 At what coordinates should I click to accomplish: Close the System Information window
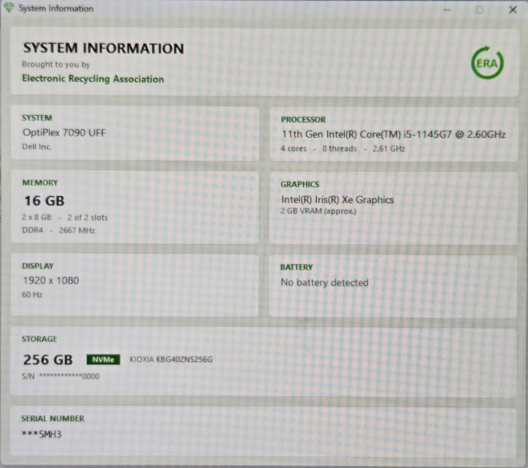[x=513, y=10]
